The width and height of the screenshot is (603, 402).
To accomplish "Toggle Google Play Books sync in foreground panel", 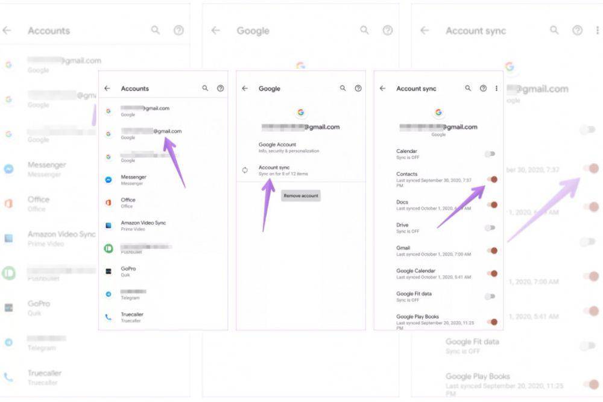I will (x=492, y=322).
